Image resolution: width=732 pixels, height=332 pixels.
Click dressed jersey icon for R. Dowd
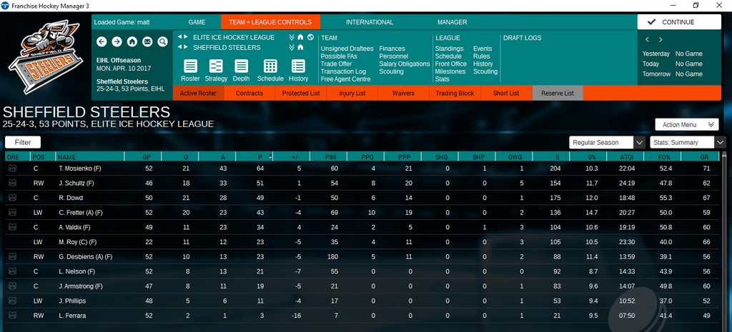[x=13, y=198]
